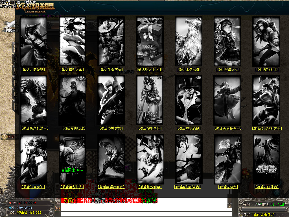289x217 pixels.
Task: Click the crossed swords attack mode icon
Action: (x=240, y=215)
